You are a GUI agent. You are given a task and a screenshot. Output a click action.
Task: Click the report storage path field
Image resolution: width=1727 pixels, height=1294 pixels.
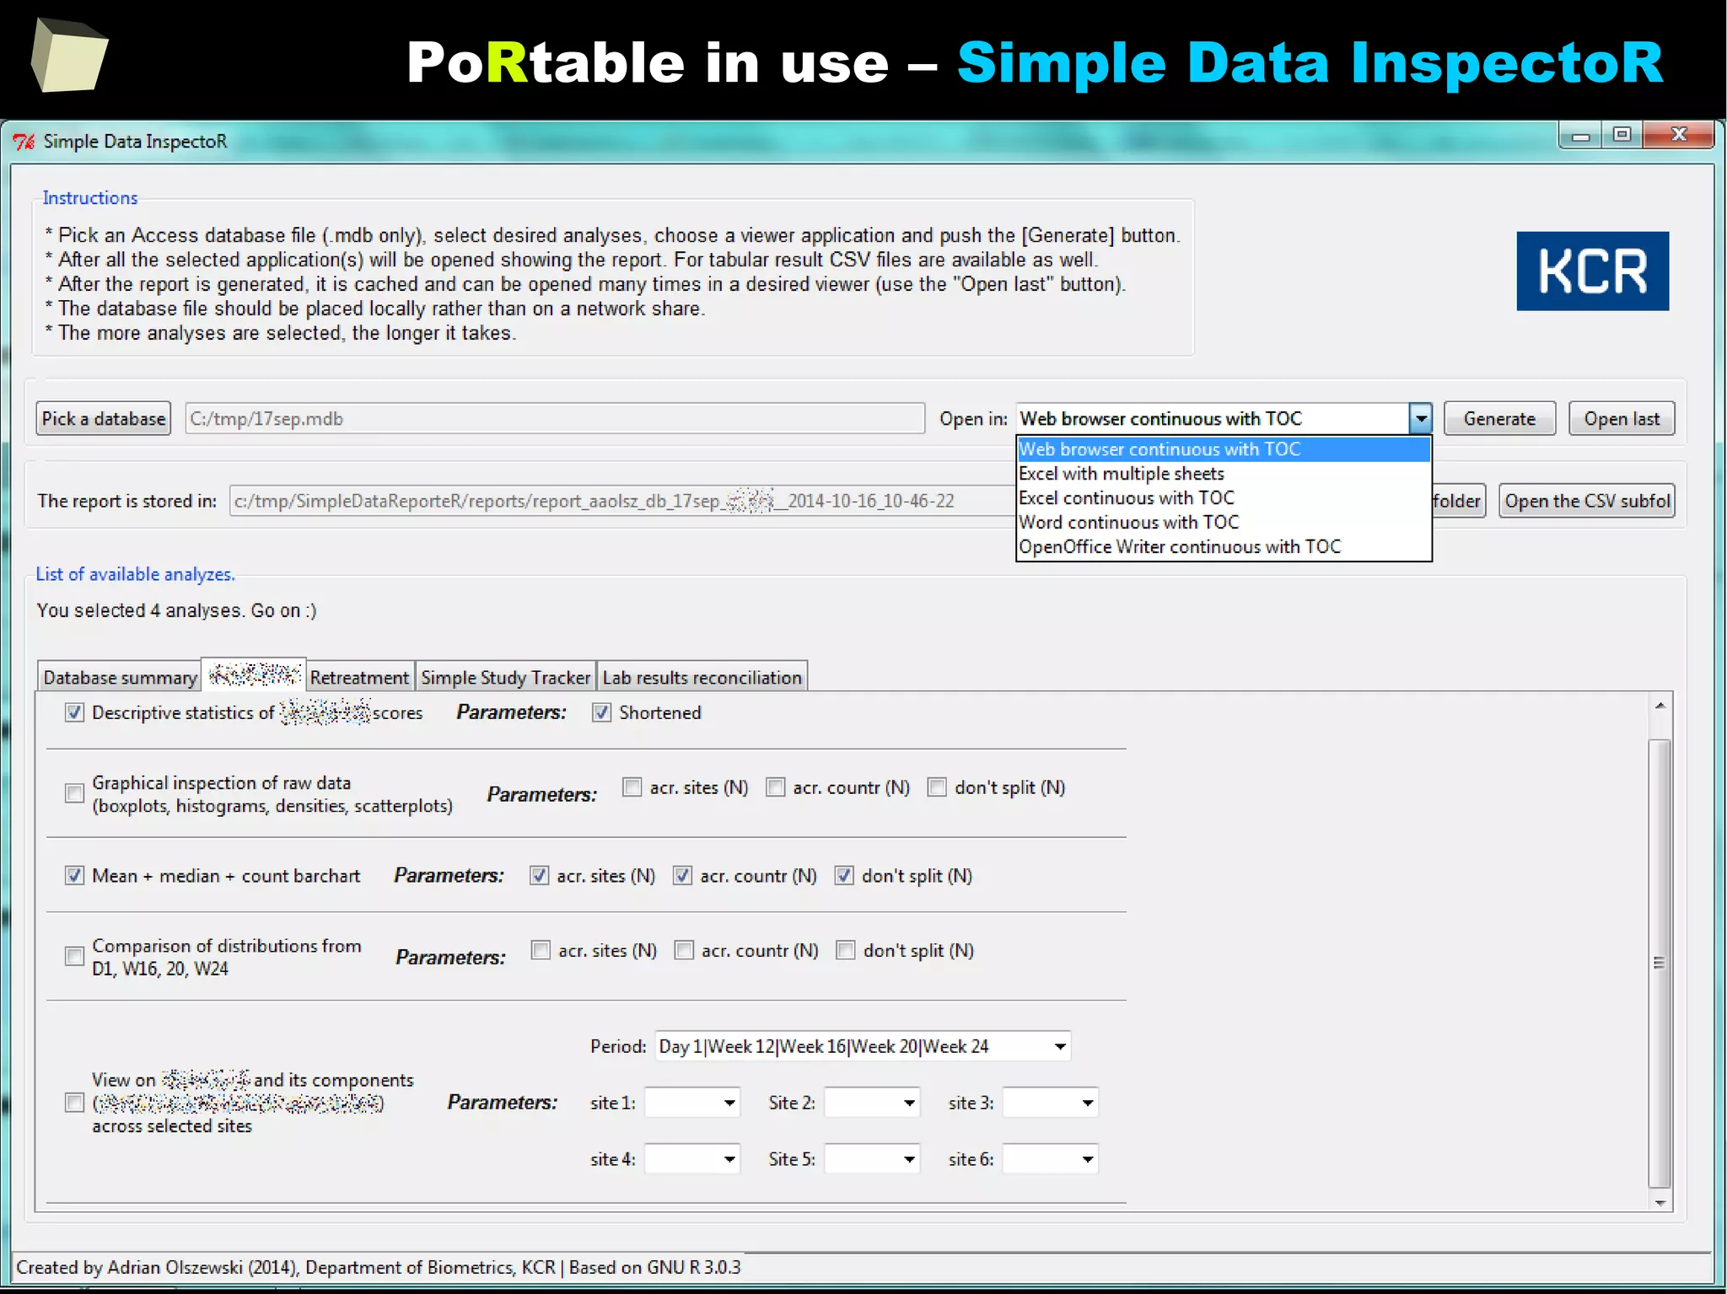tap(622, 502)
